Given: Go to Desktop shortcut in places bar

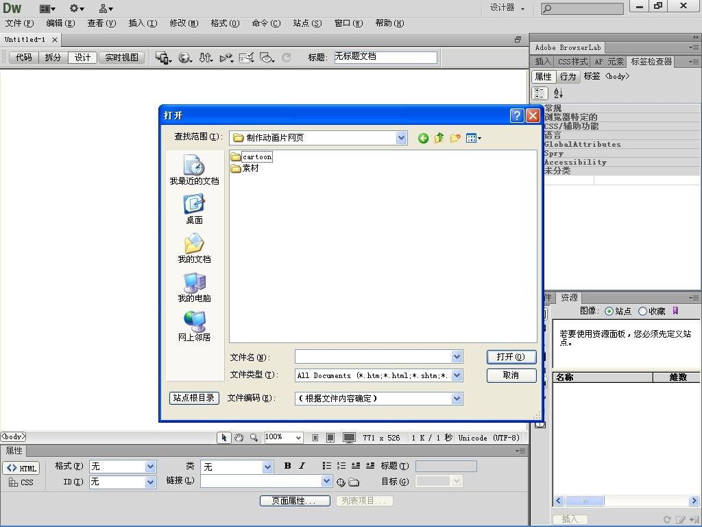Looking at the screenshot, I should point(194,209).
